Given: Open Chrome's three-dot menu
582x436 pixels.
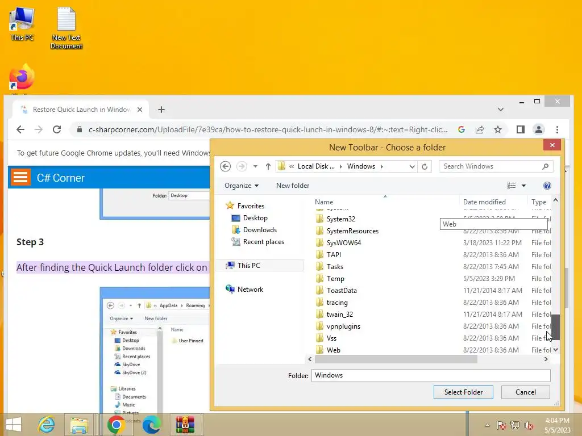Looking at the screenshot, I should pyautogui.click(x=557, y=129).
